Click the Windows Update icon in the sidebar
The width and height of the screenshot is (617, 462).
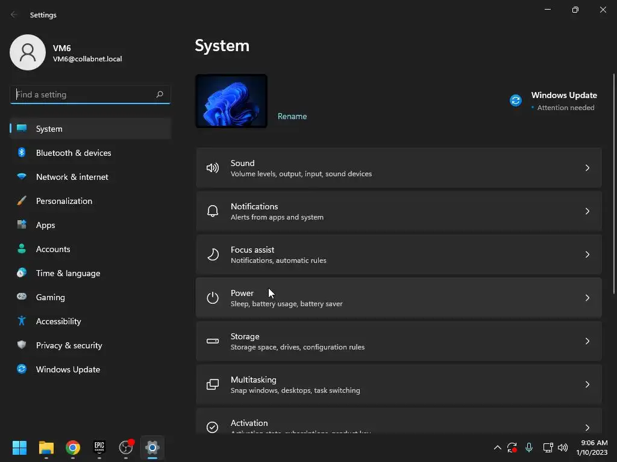[22, 369]
